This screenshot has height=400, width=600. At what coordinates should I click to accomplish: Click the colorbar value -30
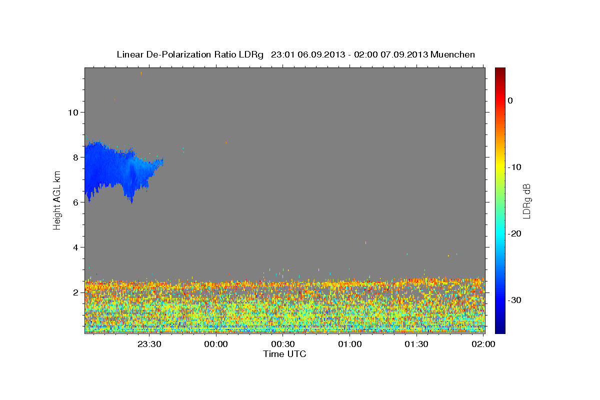pos(515,300)
